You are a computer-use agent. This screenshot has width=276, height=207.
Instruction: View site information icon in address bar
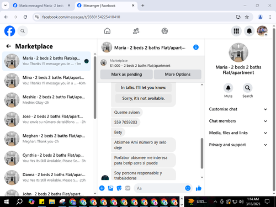(37, 17)
